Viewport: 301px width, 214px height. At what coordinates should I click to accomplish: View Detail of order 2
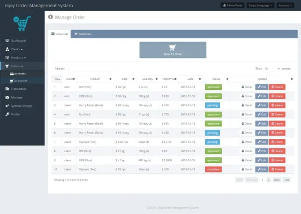[247, 96]
